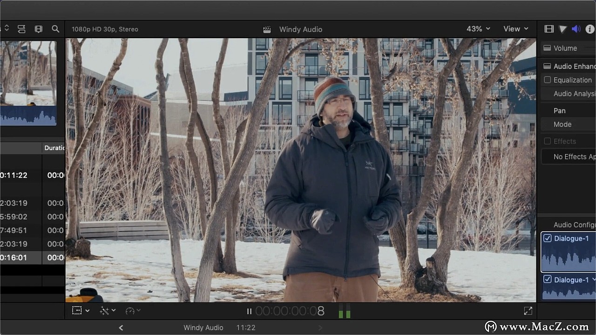Enable the Equalization checkbox
Image resolution: width=596 pixels, height=335 pixels.
(548, 80)
